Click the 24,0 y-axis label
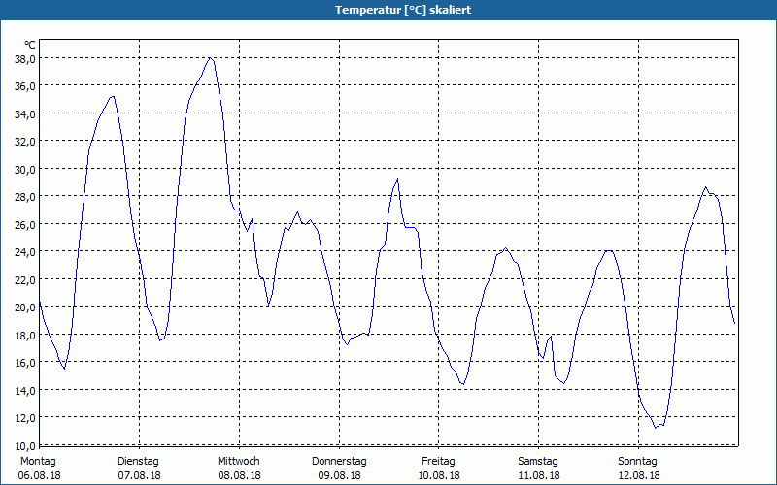The height and width of the screenshot is (485, 777). (x=26, y=252)
